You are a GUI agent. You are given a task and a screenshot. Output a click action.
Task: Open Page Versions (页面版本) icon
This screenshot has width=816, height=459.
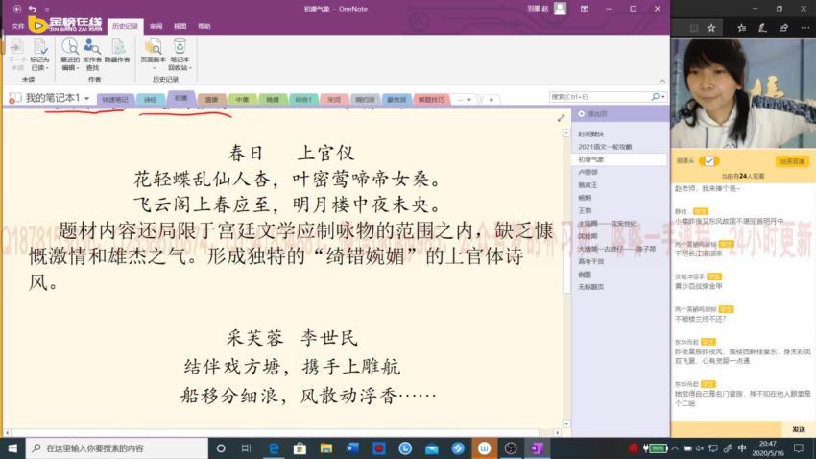[x=153, y=51]
